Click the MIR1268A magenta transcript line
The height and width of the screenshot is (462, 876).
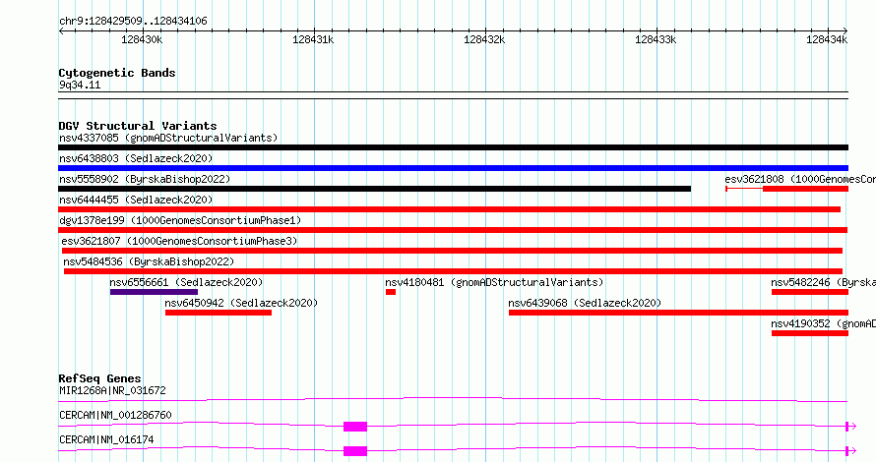453,399
